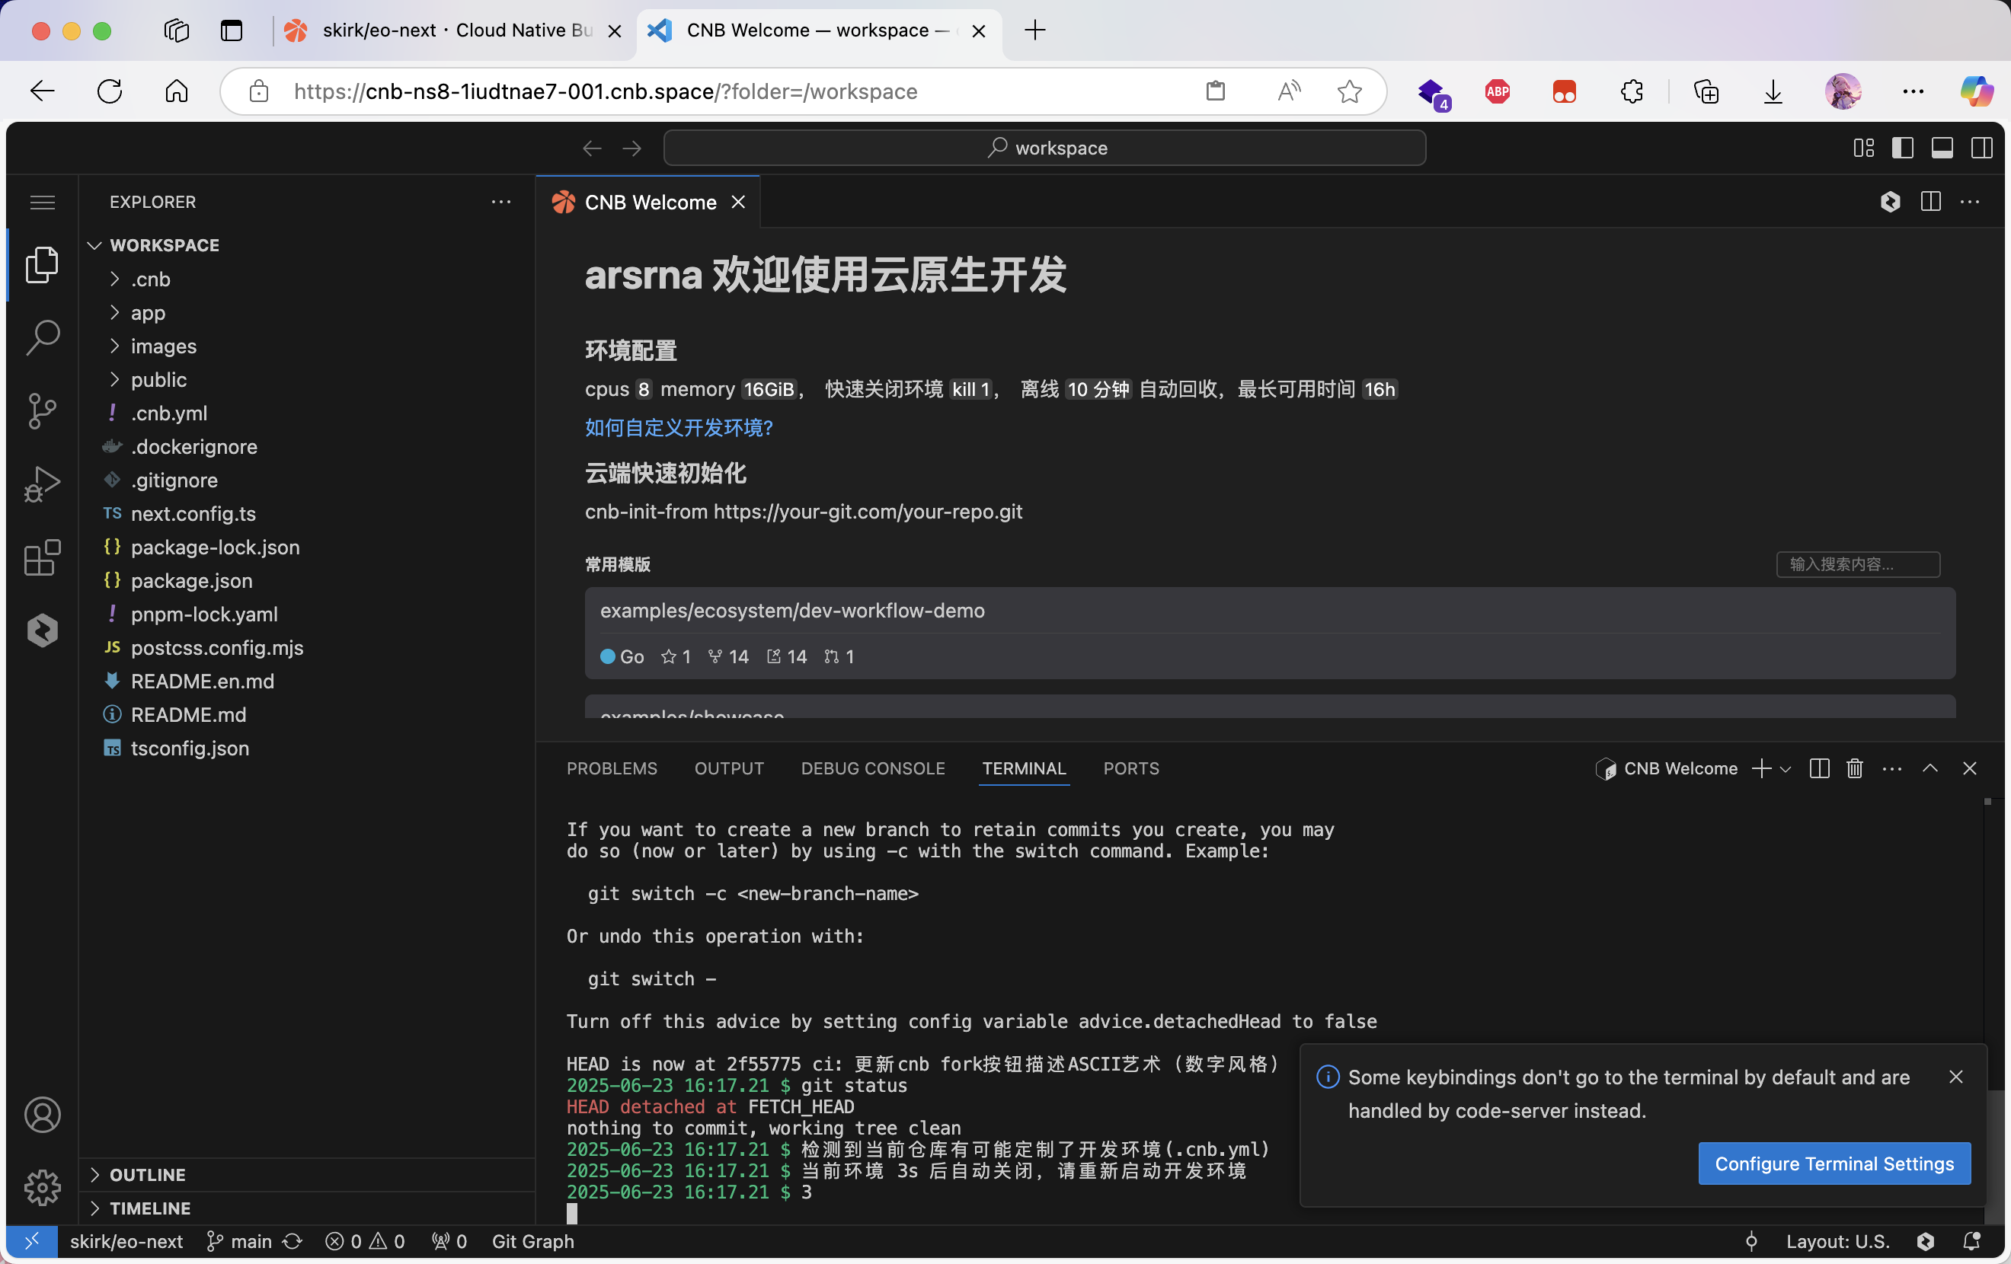The width and height of the screenshot is (2011, 1264).
Task: Click the 输入搜索内容 search field
Action: tap(1857, 564)
